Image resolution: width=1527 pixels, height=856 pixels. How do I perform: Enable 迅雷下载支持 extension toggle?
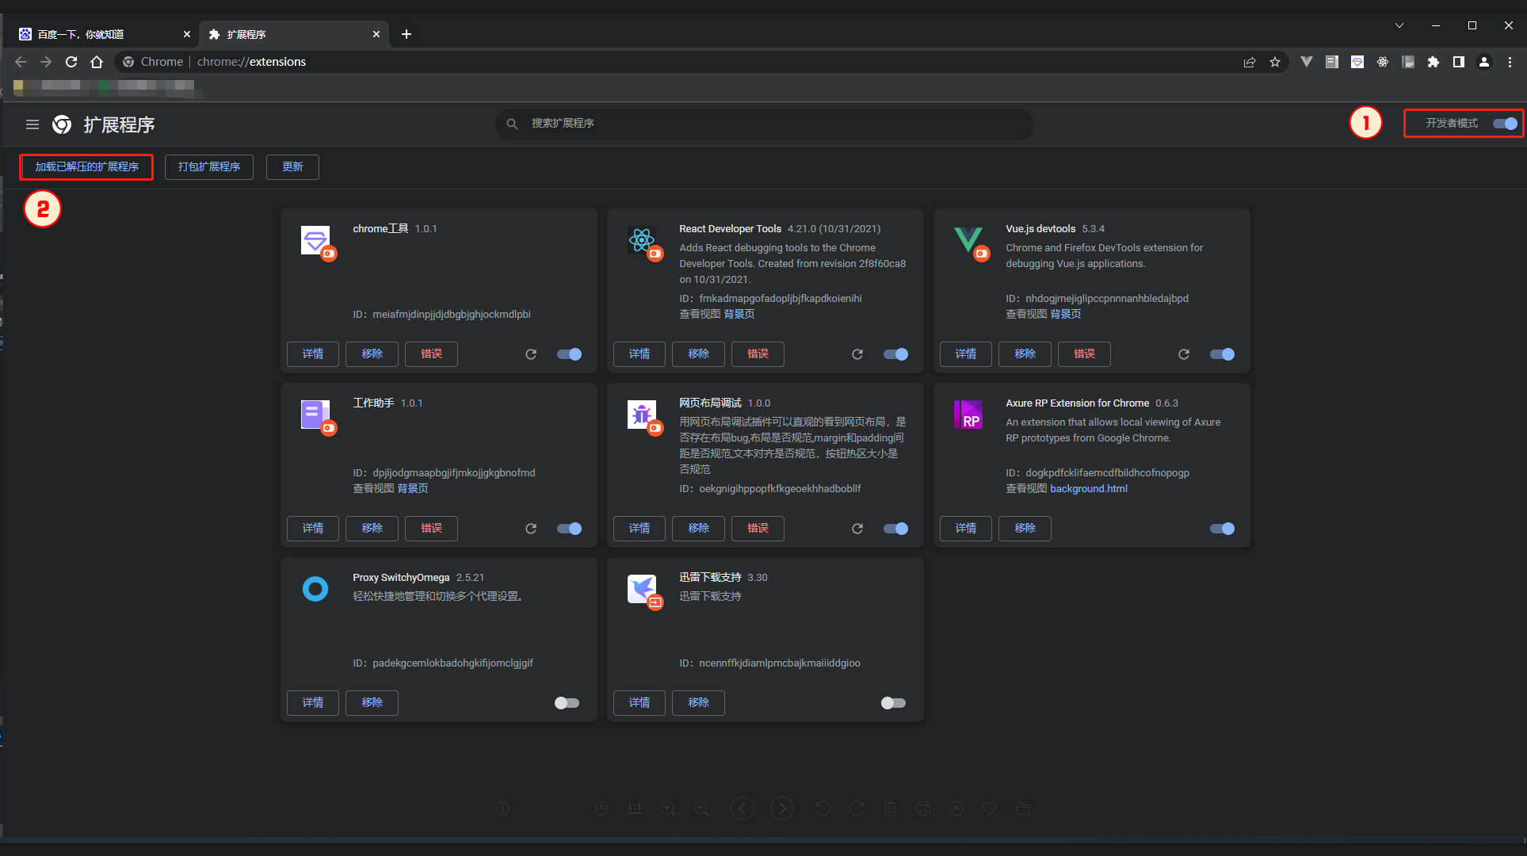[x=893, y=703]
